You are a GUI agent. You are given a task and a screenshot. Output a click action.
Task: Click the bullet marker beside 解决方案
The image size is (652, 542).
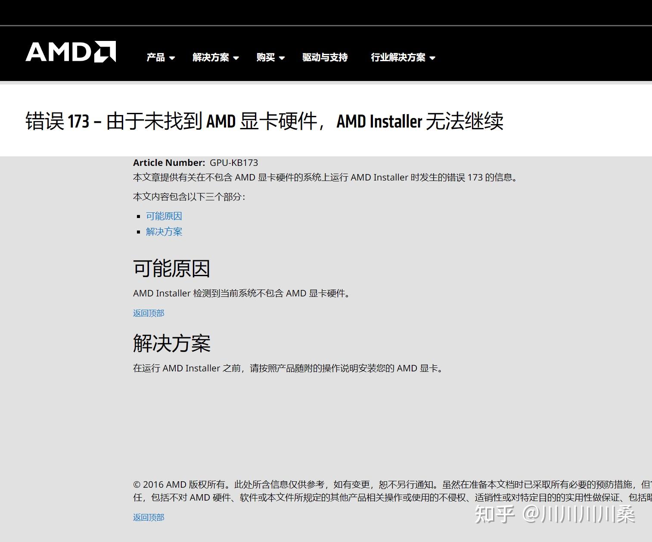pos(138,232)
